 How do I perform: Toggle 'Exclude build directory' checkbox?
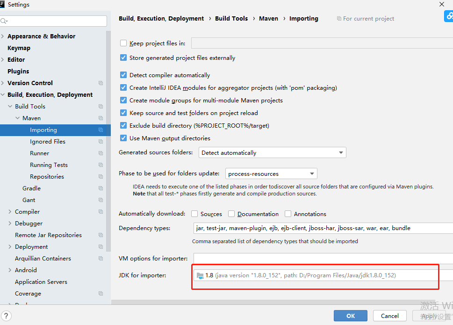pyautogui.click(x=123, y=125)
